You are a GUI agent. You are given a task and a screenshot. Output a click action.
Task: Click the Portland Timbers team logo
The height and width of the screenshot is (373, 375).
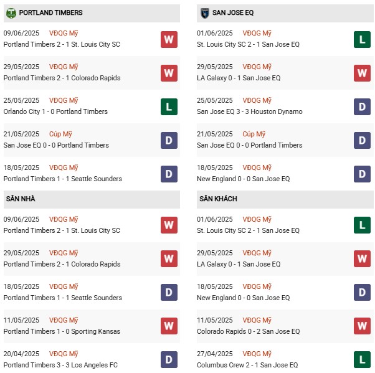pos(11,13)
